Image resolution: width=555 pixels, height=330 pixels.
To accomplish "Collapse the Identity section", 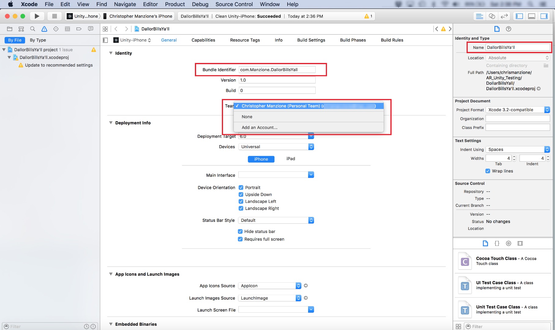I will pos(111,53).
